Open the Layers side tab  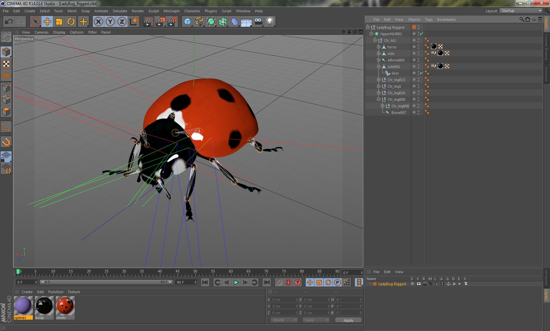pyautogui.click(x=547, y=295)
